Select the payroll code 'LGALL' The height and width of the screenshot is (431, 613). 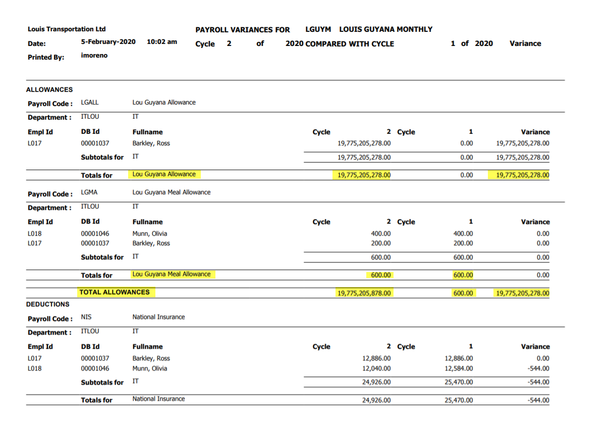(90, 102)
